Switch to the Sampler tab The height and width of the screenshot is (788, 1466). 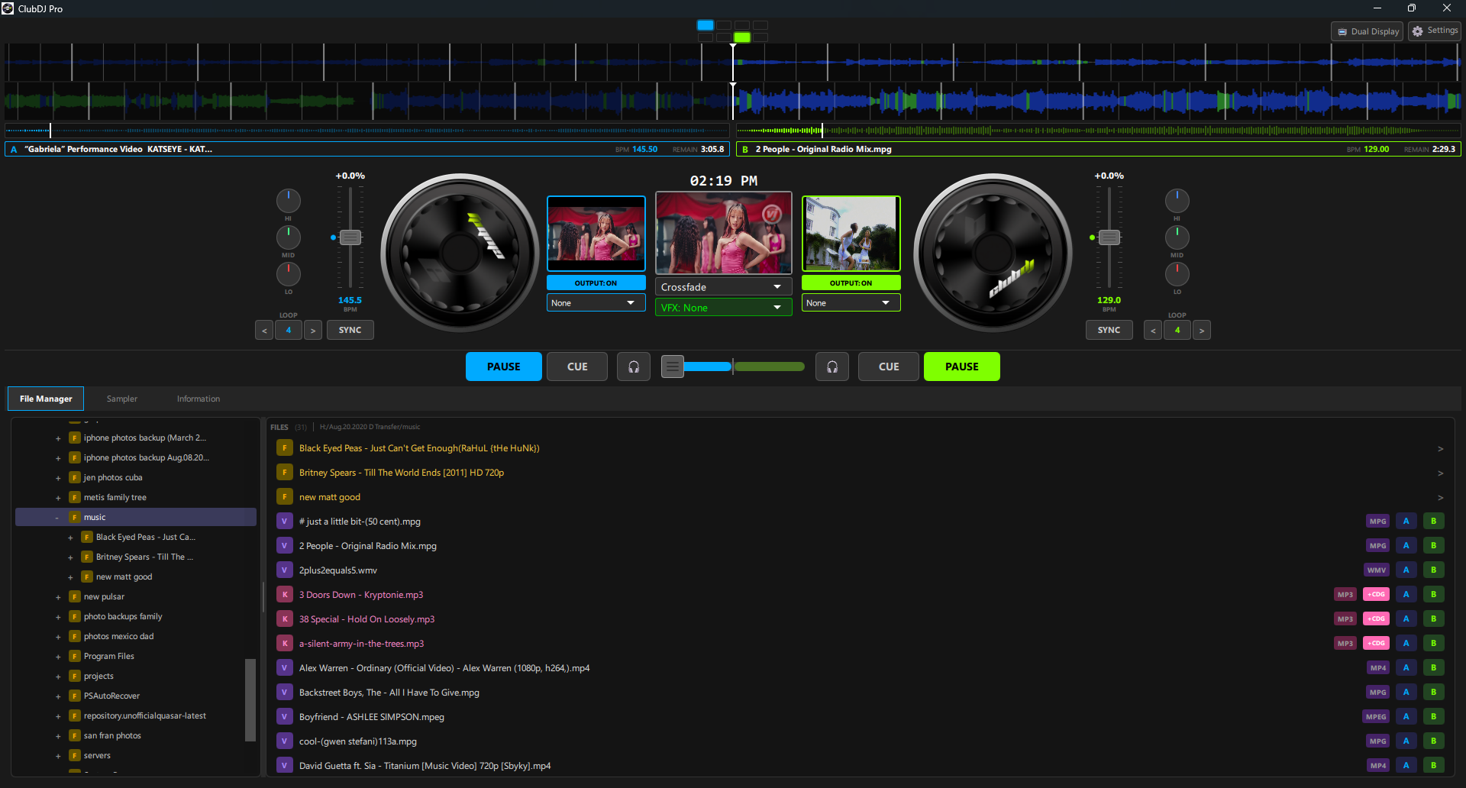121,398
